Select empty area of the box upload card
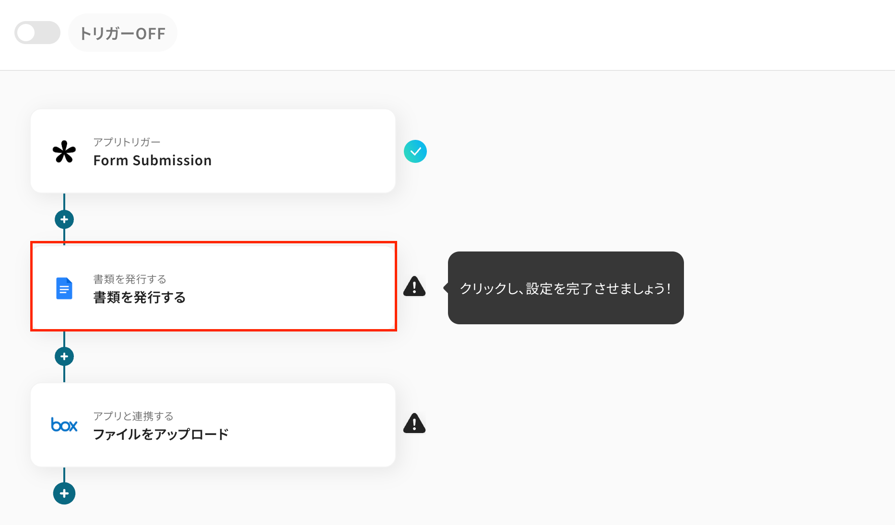Screen dimensions: 895x525 tap(307, 425)
